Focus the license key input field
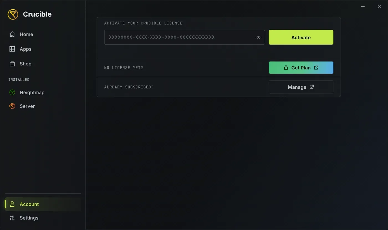Viewport: 388px width, 230px height. pos(185,37)
